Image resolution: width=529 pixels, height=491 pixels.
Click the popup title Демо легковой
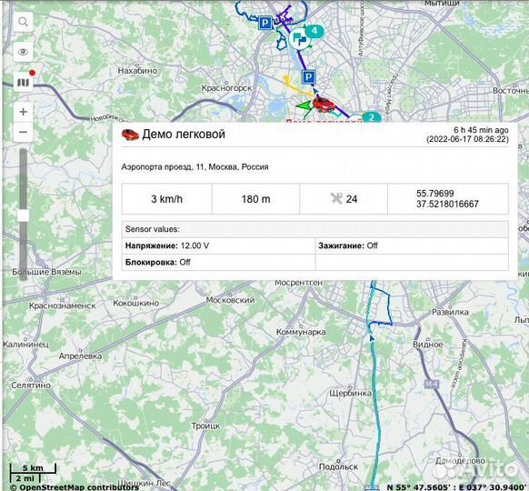point(184,134)
